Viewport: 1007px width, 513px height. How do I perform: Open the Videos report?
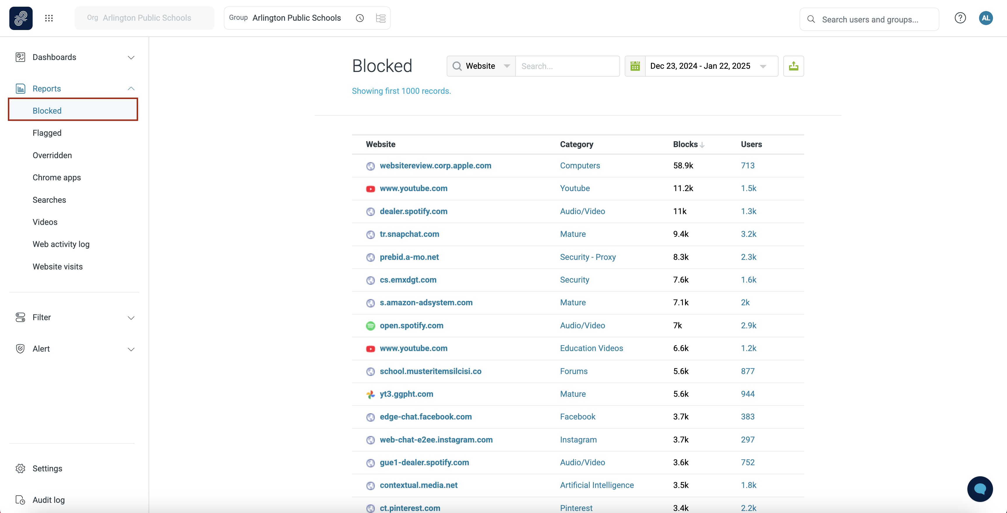pos(45,222)
